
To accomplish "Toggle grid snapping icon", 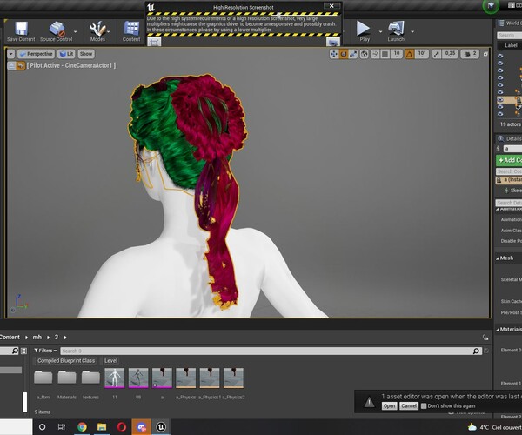I will pos(385,54).
